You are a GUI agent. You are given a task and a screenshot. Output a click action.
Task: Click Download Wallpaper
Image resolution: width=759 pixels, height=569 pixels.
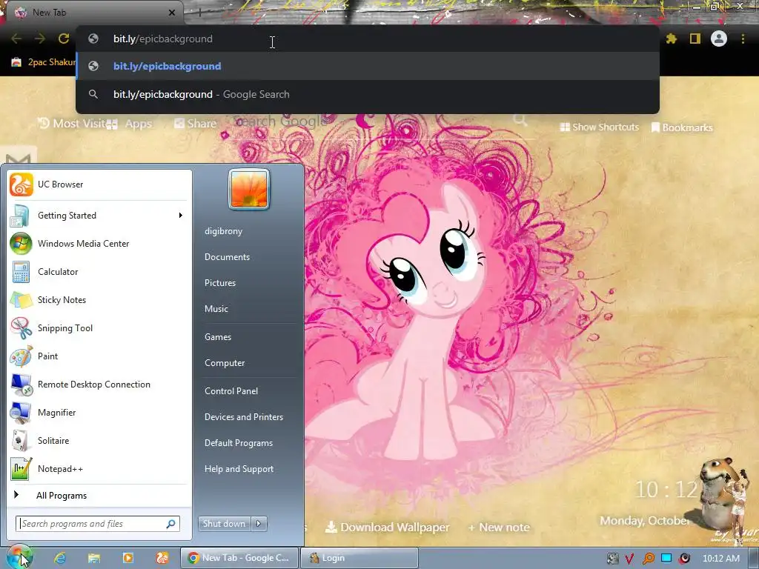387,528
